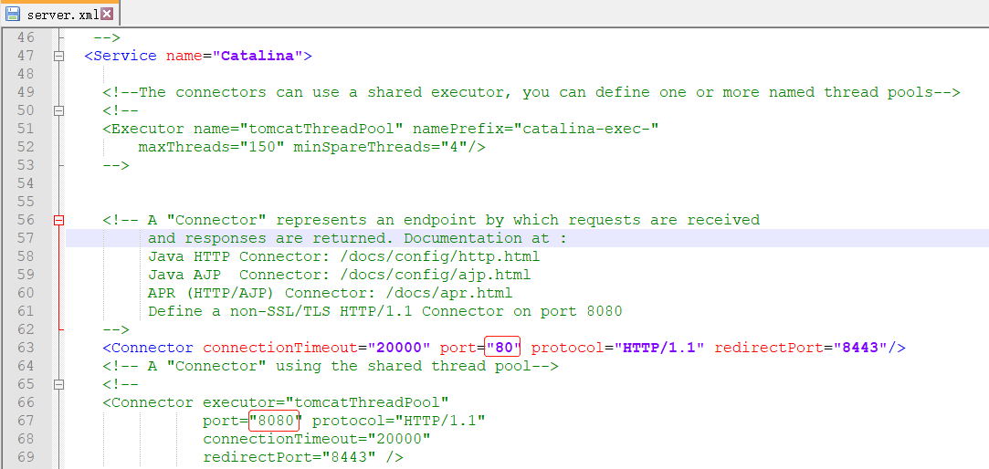989x469 pixels.
Task: Click the "8443" value on line 63
Action: click(x=860, y=348)
